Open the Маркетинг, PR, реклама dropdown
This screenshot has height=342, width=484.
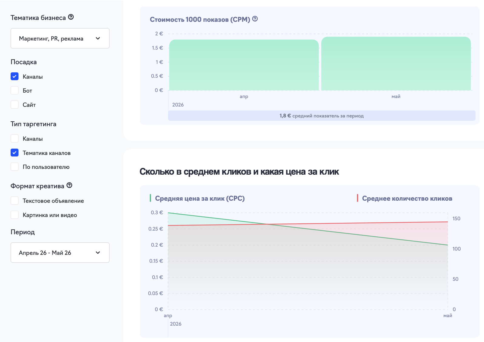click(x=60, y=38)
